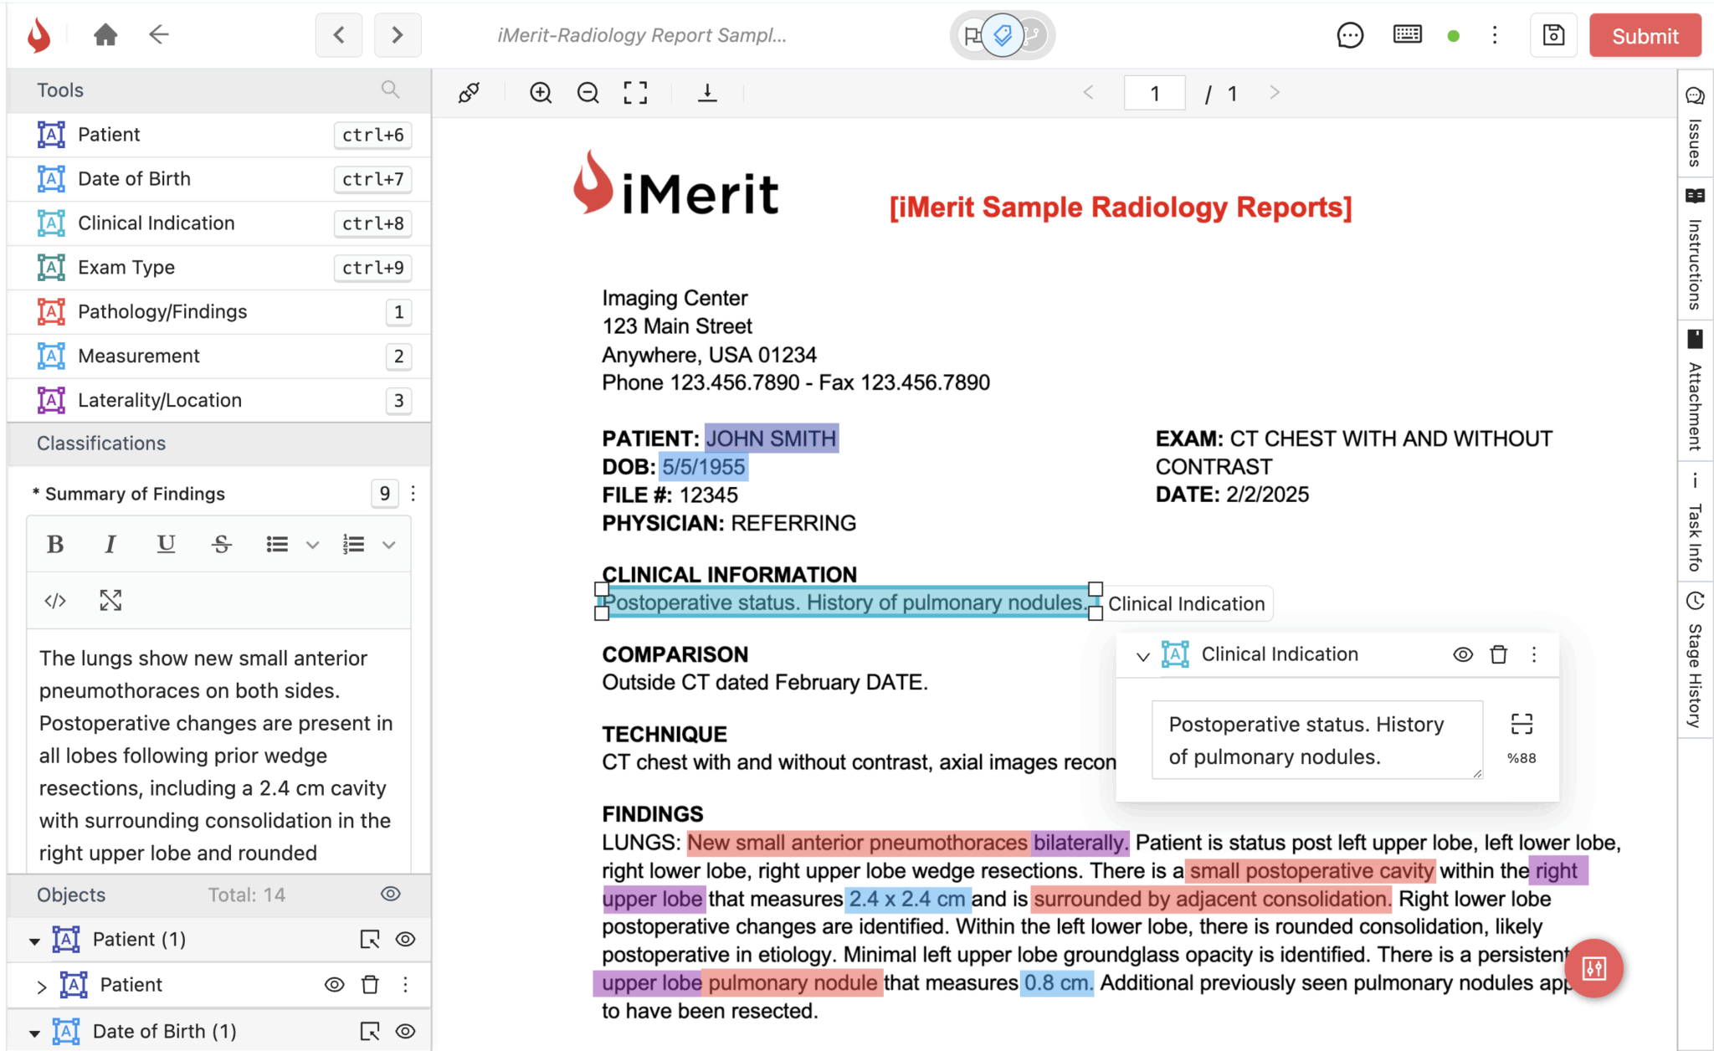Open Clinical Indication popup three-dot menu
This screenshot has width=1714, height=1051.
pyautogui.click(x=1534, y=655)
